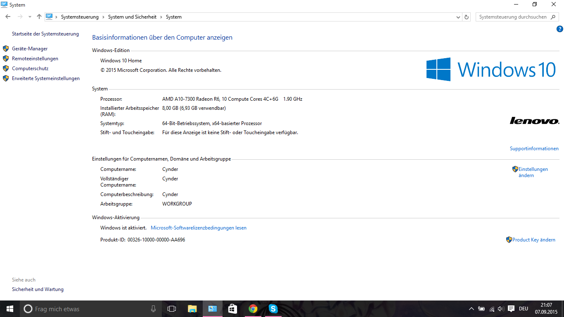
Task: Click the search magnifier icon
Action: (x=554, y=17)
